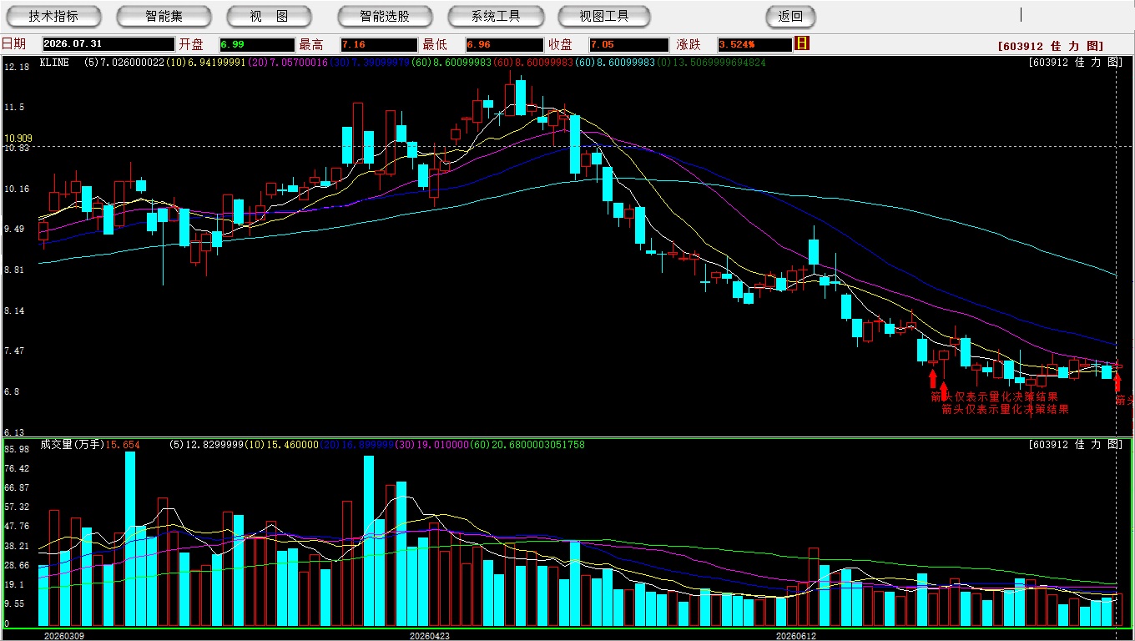Click the [603912 佳力图] label in volume panel
This screenshot has height=641, width=1135.
(x=1076, y=445)
